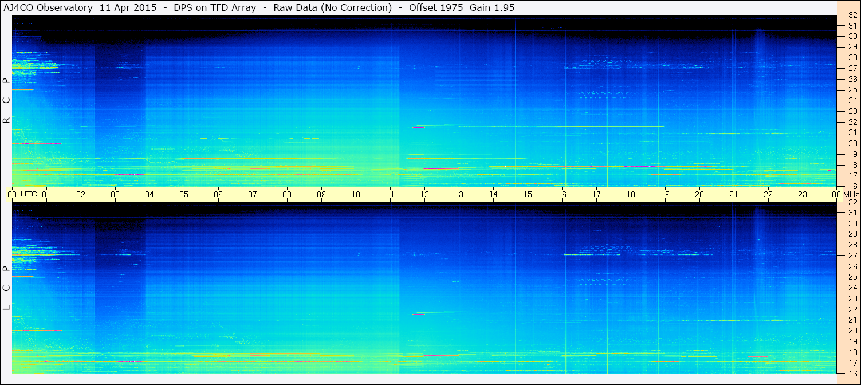The height and width of the screenshot is (385, 861).
Task: Click the 19 MHz label of LCP panel
Action: pyautogui.click(x=852, y=341)
